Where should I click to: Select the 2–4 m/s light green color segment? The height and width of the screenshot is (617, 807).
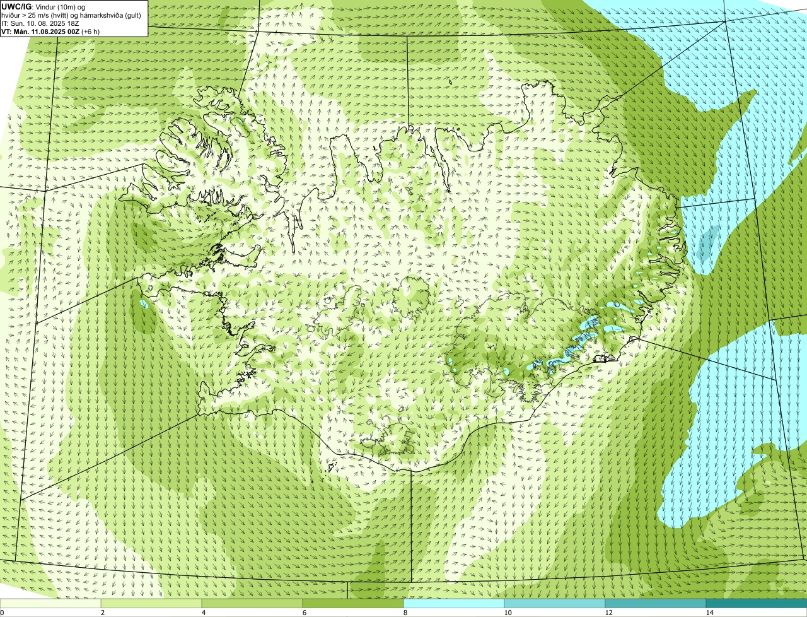click(x=151, y=603)
